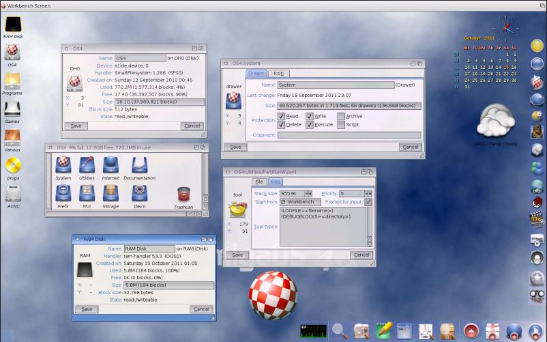
Task: Click the magnifying glass dock icon
Action: pos(339,331)
